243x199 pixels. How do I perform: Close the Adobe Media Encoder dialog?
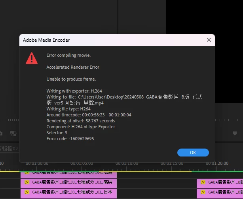point(209,40)
